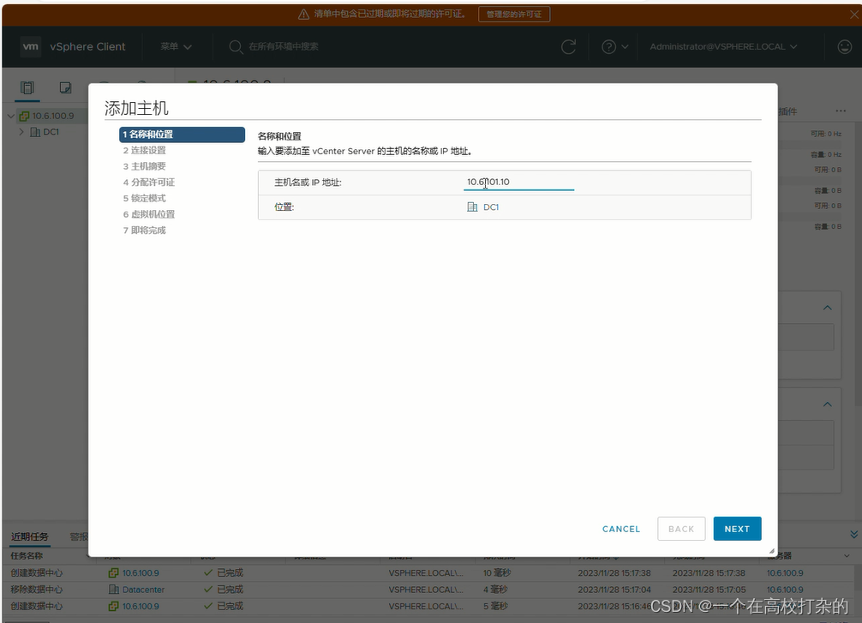Click the Datacenter icon in task row
Screen dimensions: 862x623
[x=114, y=590]
